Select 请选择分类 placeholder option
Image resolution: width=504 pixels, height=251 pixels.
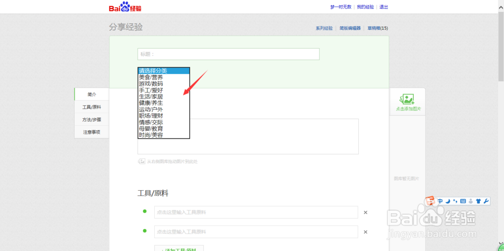click(164, 71)
